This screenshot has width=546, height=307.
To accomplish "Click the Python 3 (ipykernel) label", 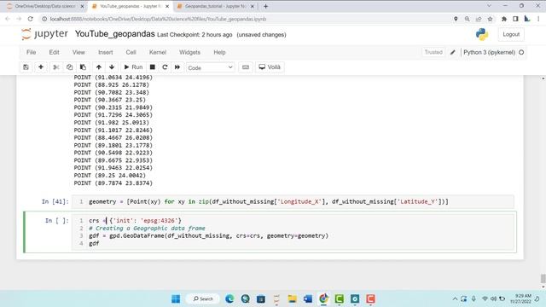I will point(489,52).
